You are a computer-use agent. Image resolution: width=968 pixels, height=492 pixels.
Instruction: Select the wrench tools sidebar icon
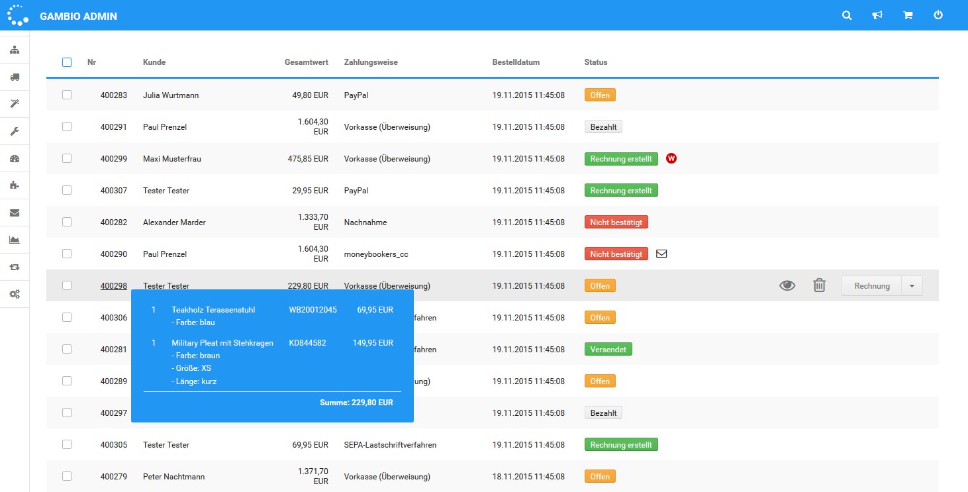pos(15,131)
